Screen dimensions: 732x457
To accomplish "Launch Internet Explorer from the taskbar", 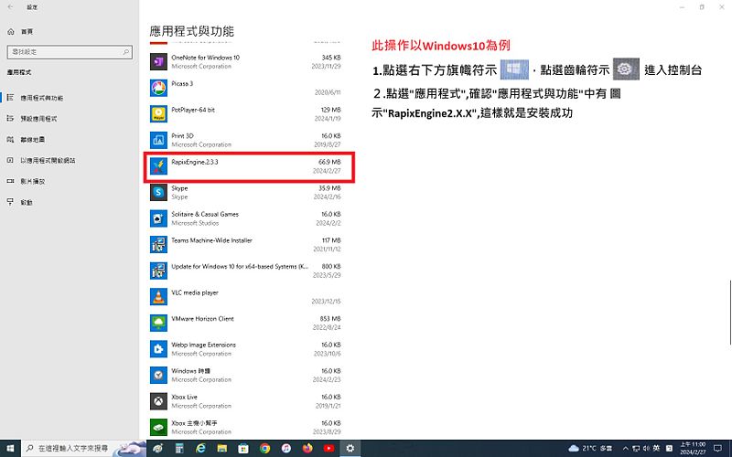I will 200,448.
